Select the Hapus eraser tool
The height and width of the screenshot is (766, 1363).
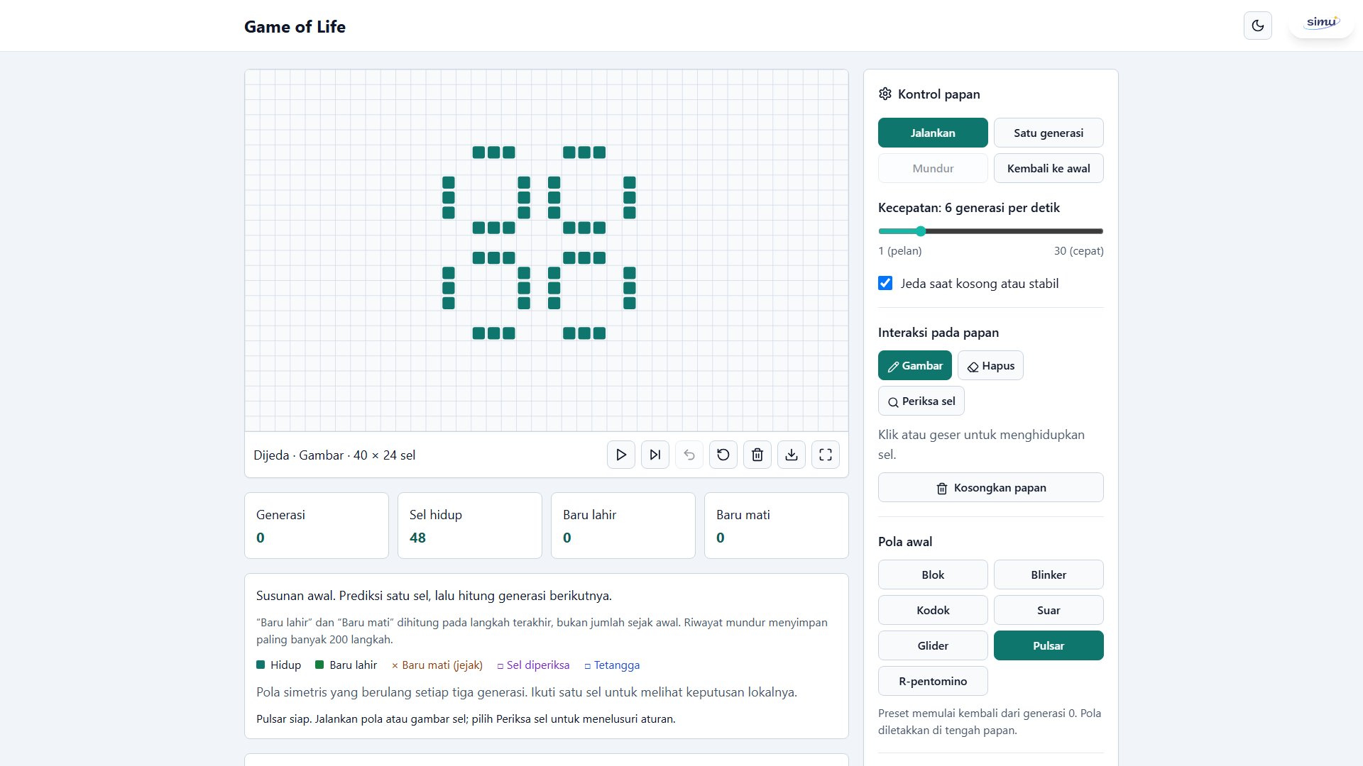[990, 365]
